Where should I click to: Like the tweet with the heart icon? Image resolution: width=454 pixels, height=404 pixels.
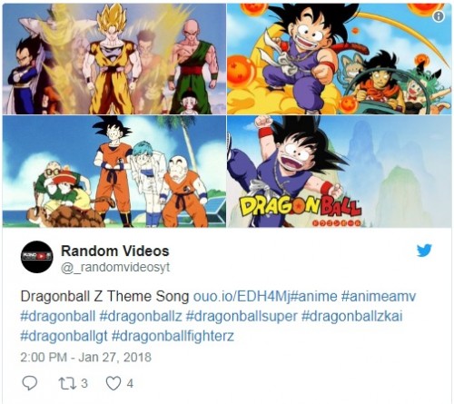(113, 383)
